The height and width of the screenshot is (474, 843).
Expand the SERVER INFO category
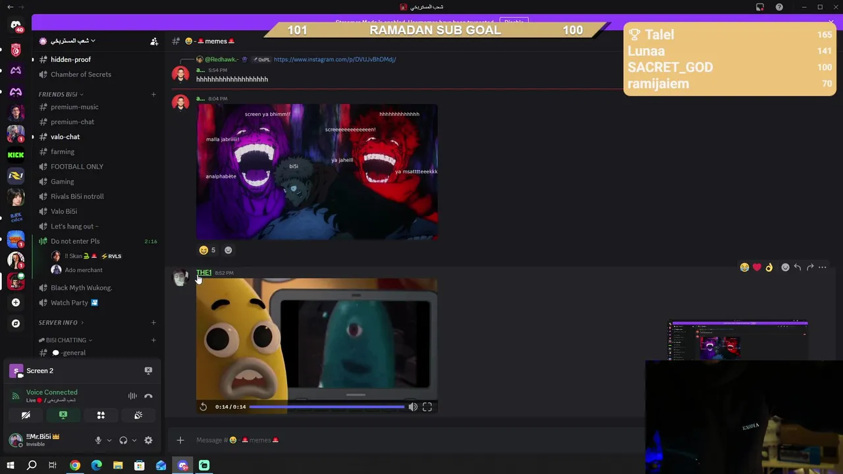click(x=61, y=323)
